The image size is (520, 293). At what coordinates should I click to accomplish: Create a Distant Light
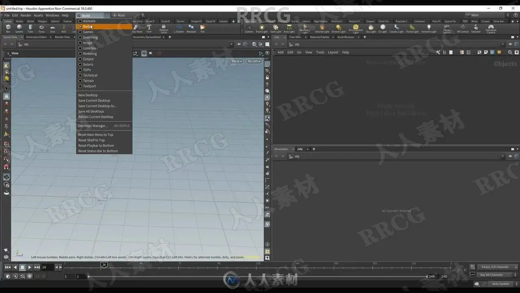(338, 28)
